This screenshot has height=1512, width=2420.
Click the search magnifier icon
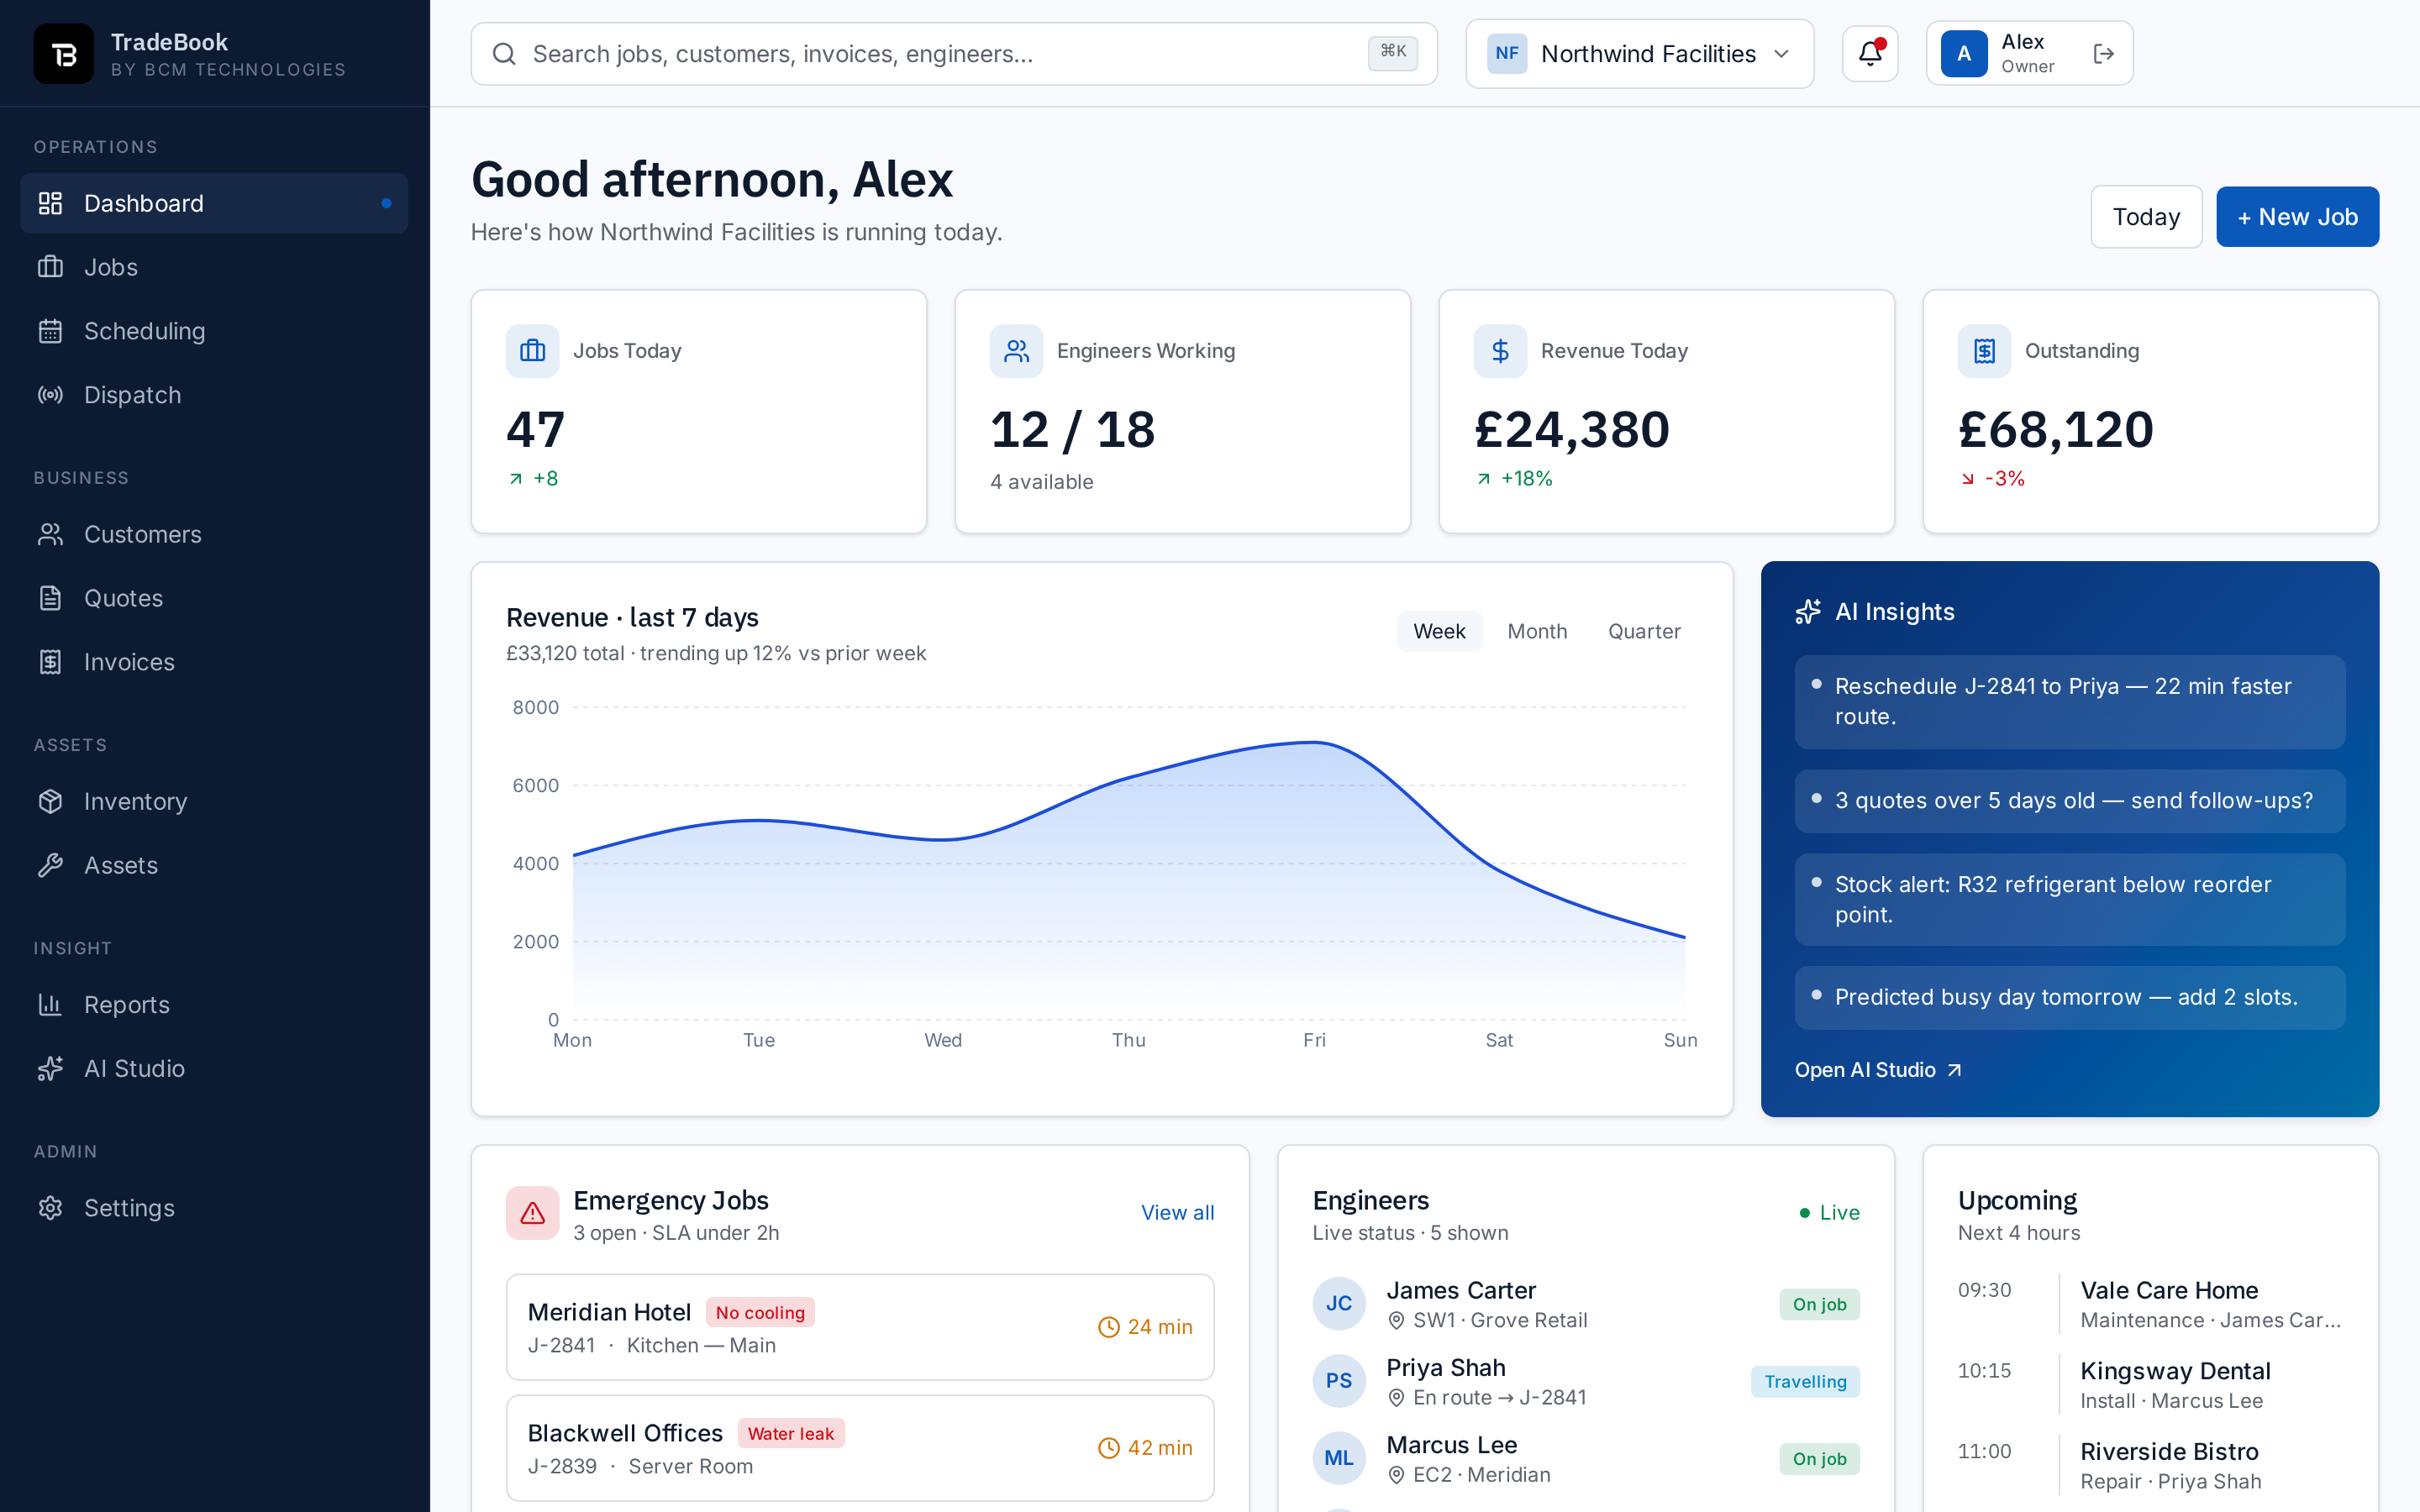coord(504,54)
